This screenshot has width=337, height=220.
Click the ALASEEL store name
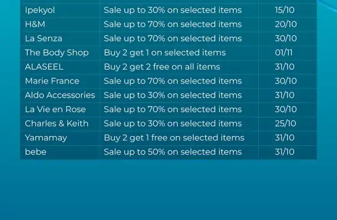click(44, 67)
